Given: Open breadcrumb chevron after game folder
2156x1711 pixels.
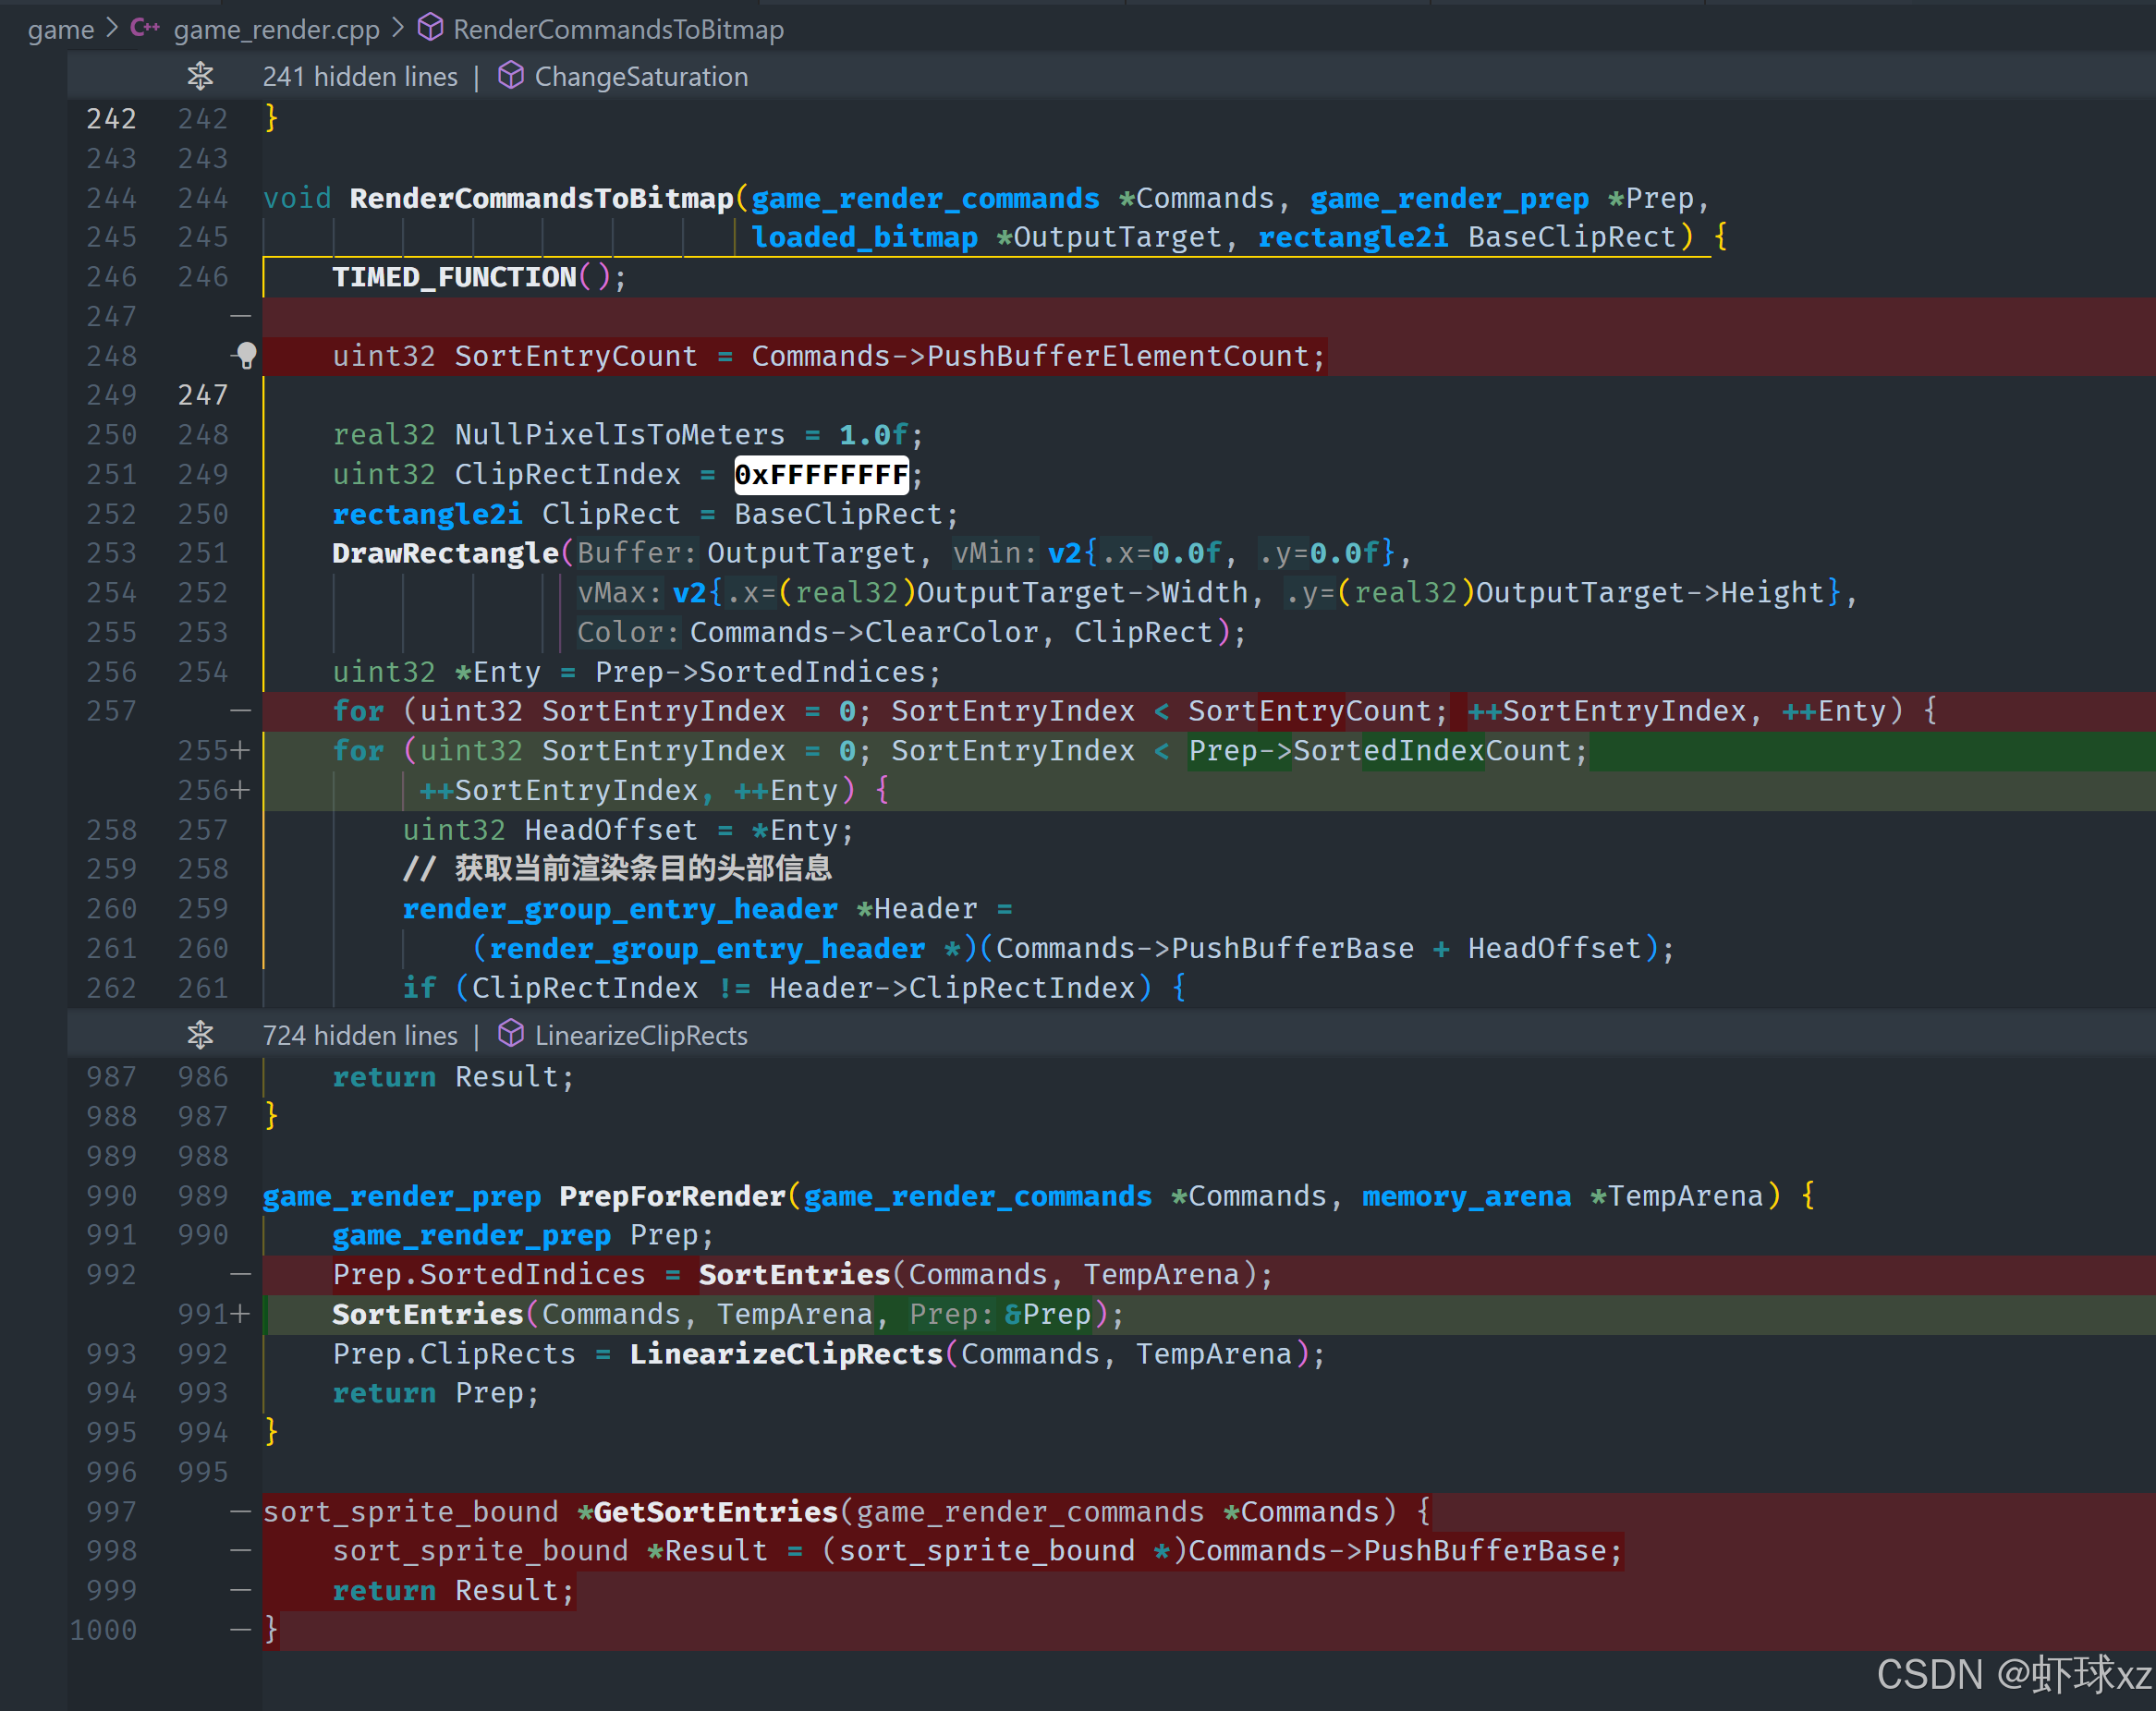Looking at the screenshot, I should click(x=113, y=28).
